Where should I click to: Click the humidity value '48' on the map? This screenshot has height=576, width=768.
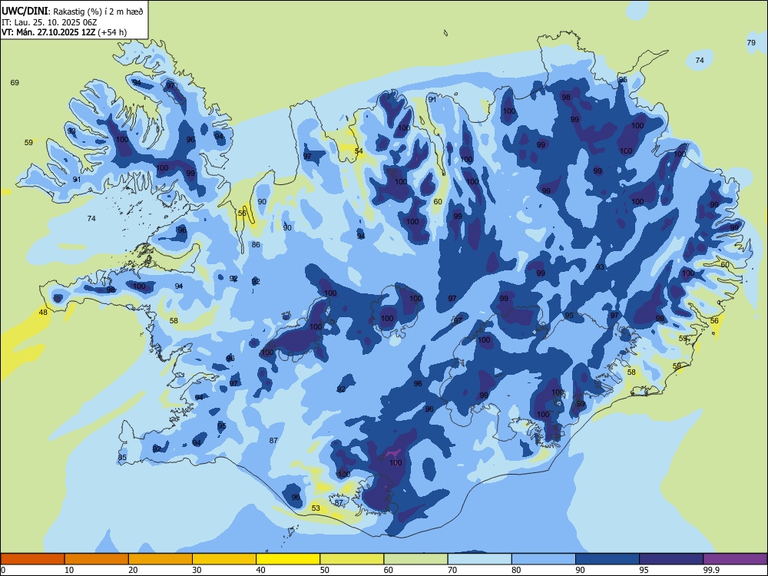[43, 312]
